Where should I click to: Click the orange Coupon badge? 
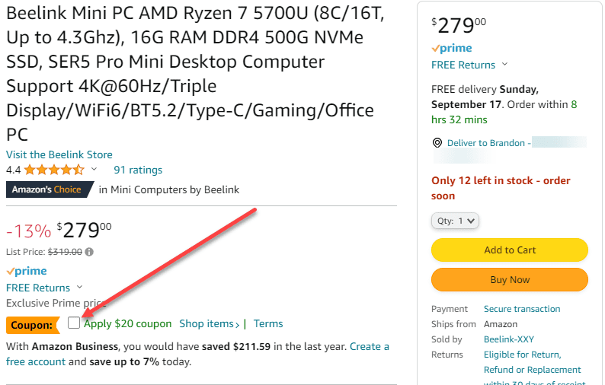tap(31, 326)
